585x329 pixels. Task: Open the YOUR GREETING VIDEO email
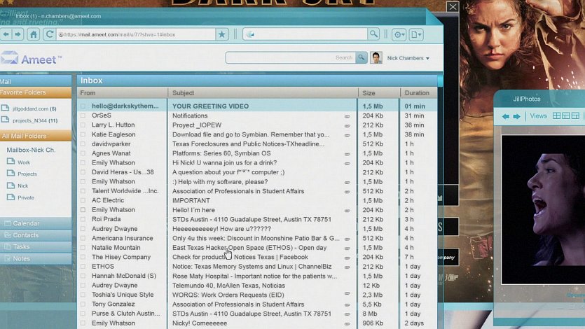[x=210, y=106]
